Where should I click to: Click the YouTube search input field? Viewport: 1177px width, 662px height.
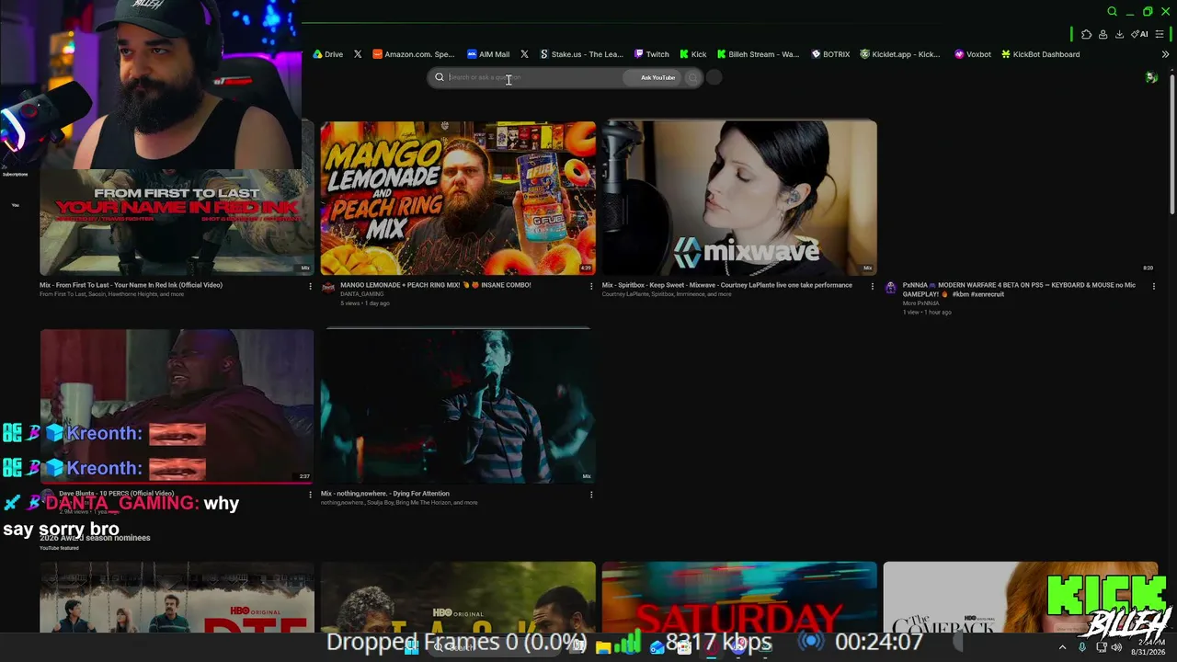(533, 77)
